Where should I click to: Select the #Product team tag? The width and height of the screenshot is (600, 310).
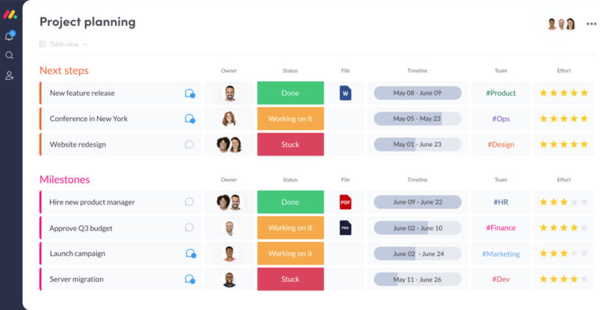[501, 93]
